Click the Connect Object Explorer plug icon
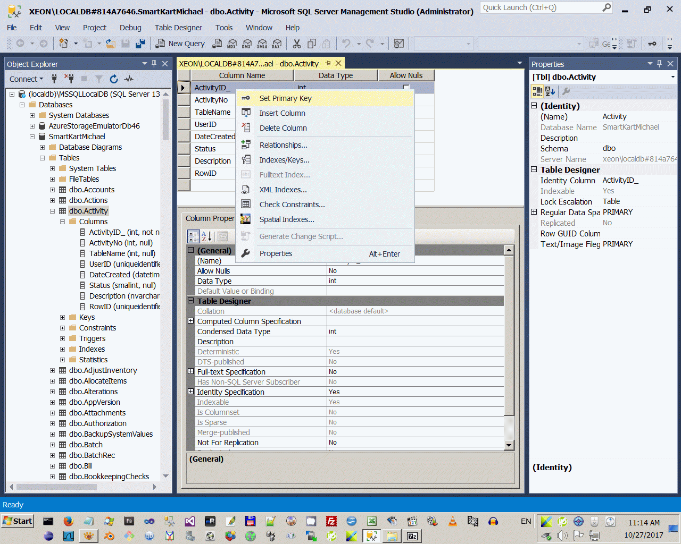Image resolution: width=681 pixels, height=544 pixels. pos(54,79)
